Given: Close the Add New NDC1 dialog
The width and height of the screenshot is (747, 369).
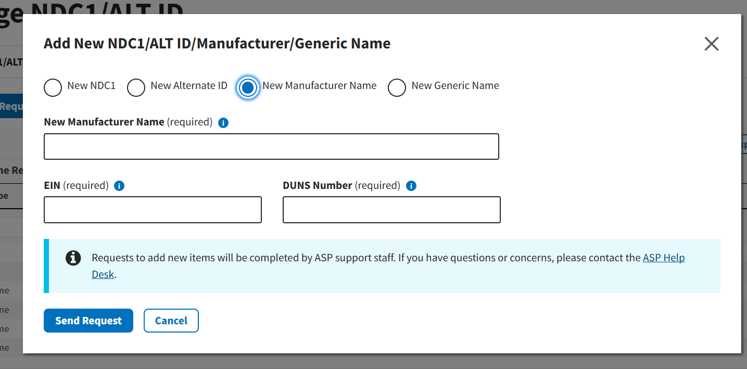Looking at the screenshot, I should 711,44.
